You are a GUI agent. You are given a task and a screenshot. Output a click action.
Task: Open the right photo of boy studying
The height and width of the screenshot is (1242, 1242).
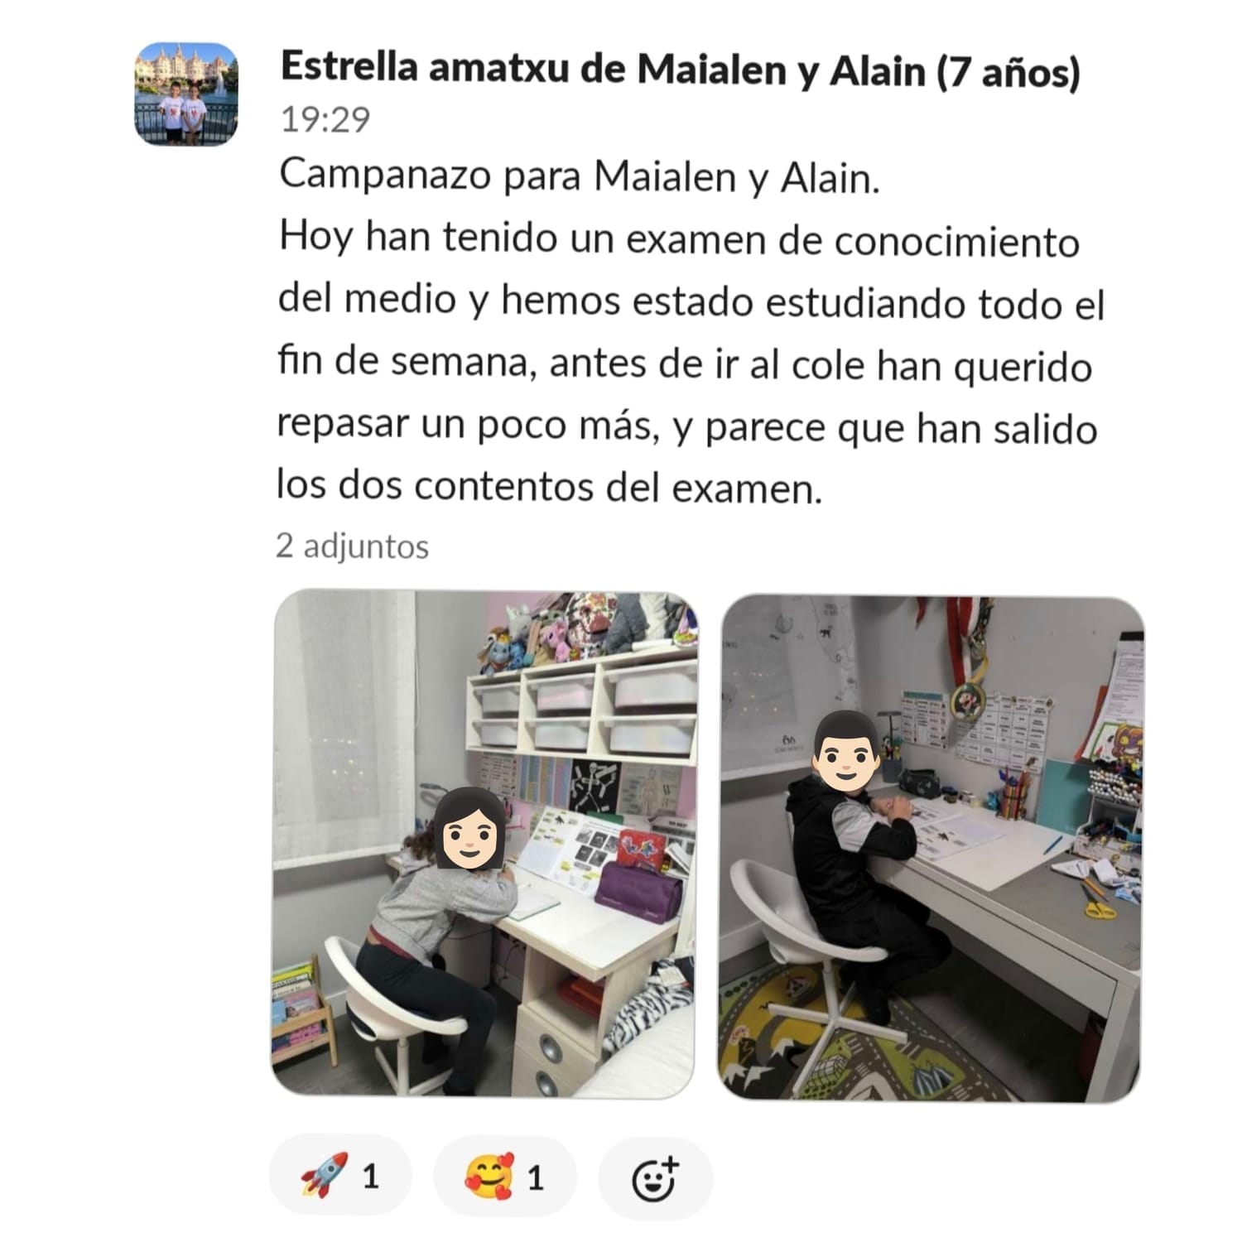(x=931, y=848)
